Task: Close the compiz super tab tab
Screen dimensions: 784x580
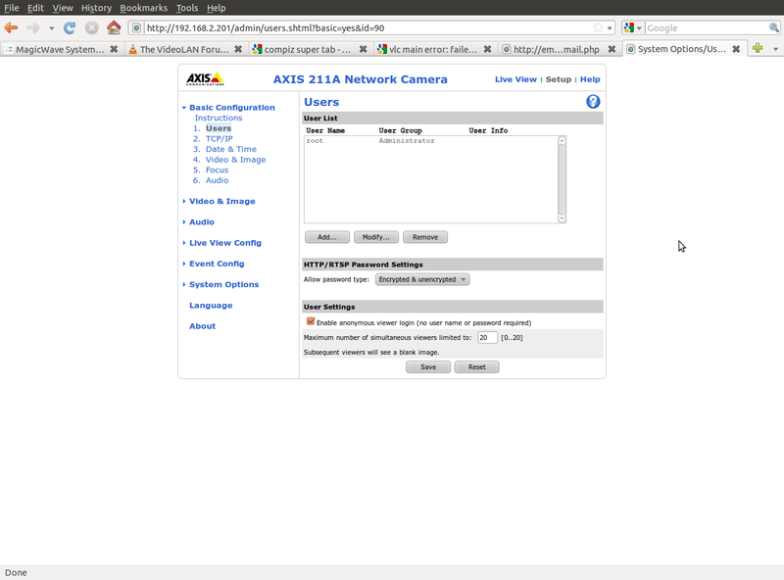Action: pos(363,49)
